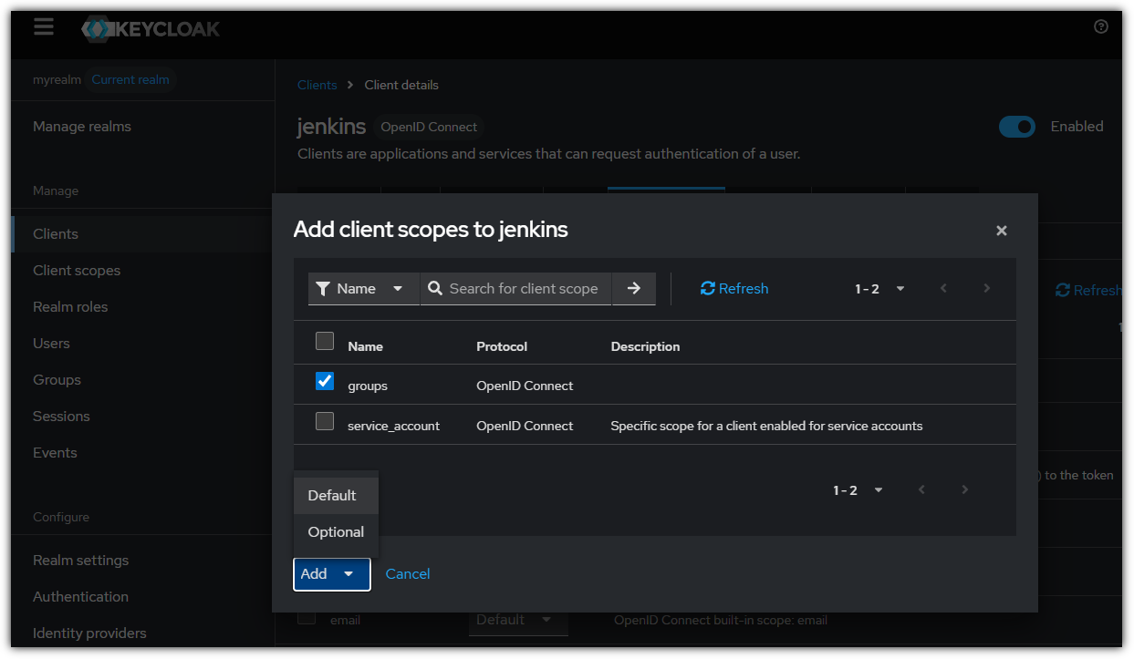Refresh the client scopes list in dialog
Viewport: 1134px width, 659px height.
(734, 289)
